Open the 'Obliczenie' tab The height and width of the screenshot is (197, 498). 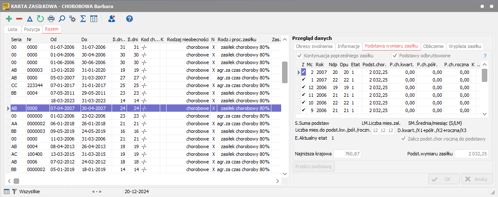[434, 46]
